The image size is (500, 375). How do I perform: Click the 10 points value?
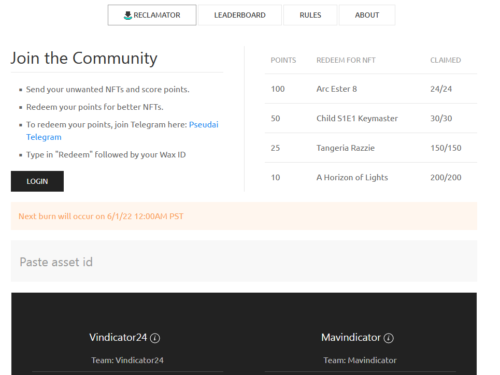tap(276, 177)
